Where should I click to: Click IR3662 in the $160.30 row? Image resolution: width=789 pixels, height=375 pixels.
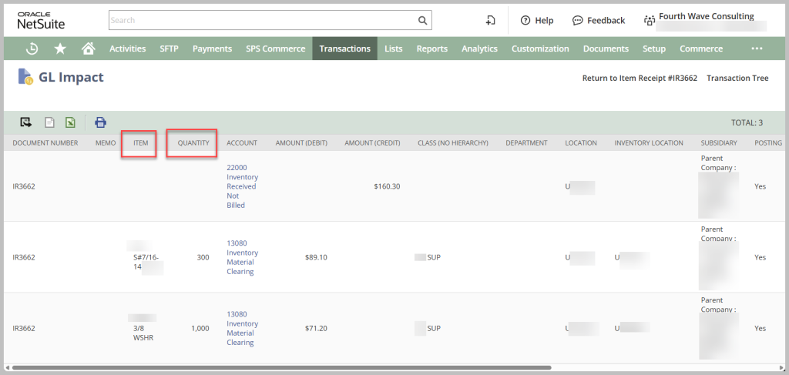click(x=24, y=186)
